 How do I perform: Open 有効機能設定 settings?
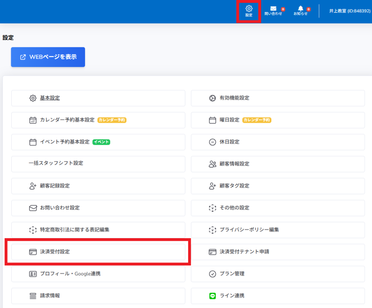[234, 98]
